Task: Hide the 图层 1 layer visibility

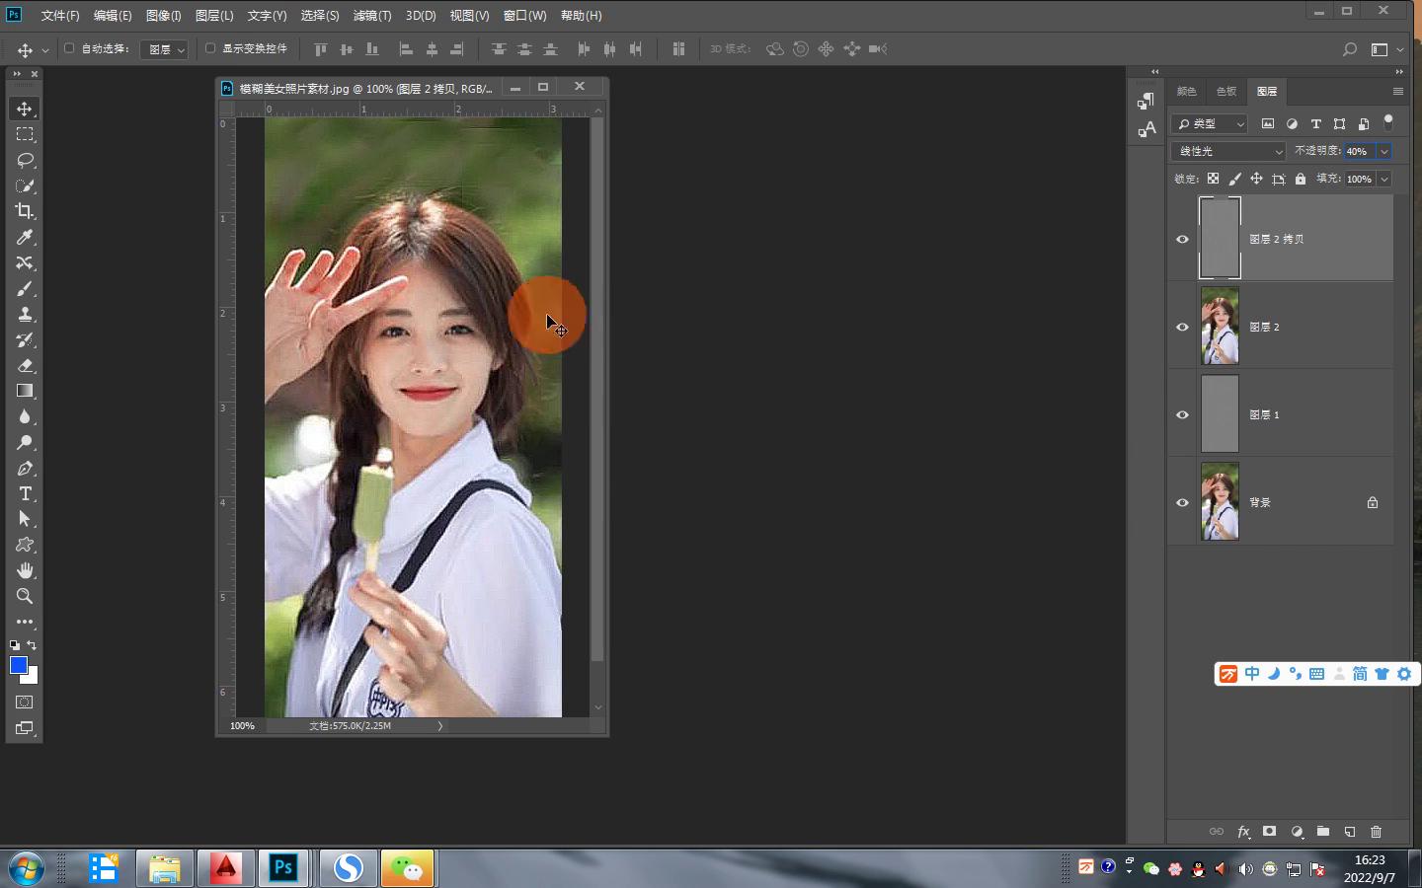Action: [x=1182, y=414]
